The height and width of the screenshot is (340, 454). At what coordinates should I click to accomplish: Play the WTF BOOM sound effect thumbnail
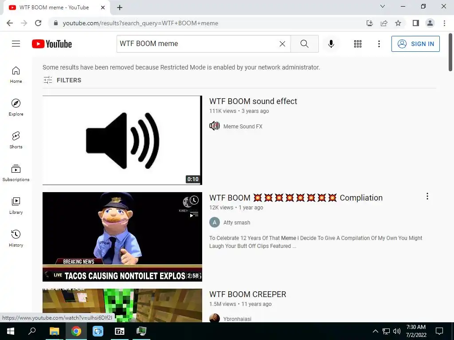coord(122,140)
